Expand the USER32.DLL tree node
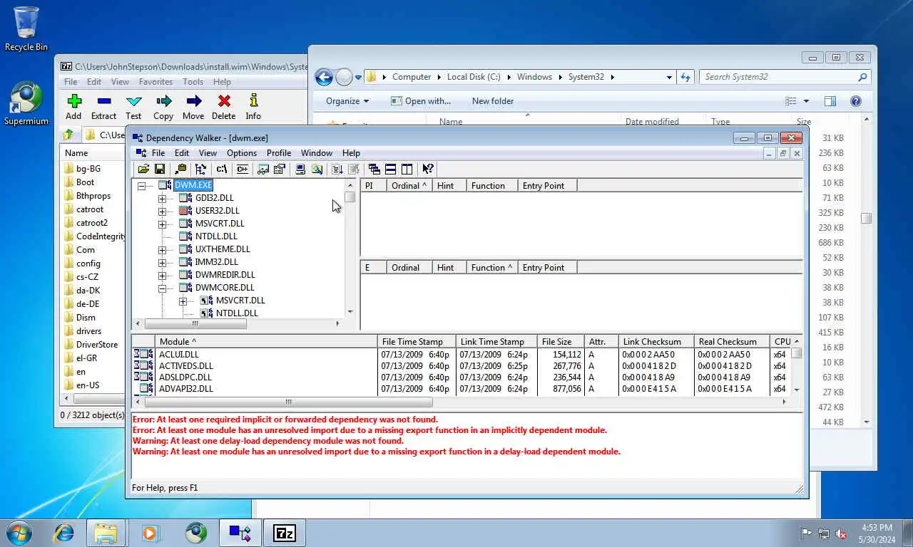 tap(162, 211)
